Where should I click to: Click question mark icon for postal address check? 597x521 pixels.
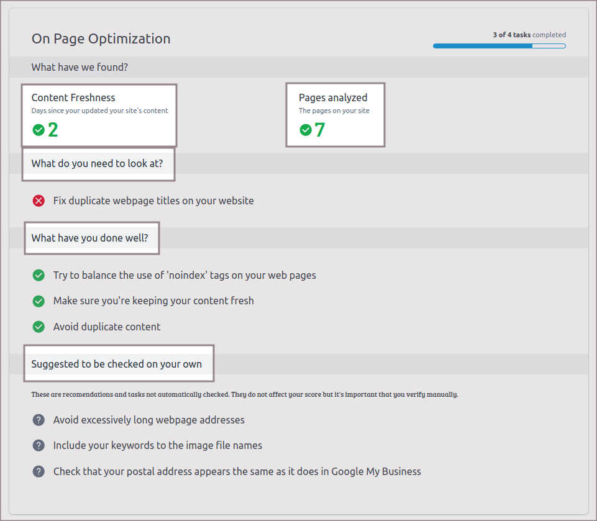click(39, 472)
